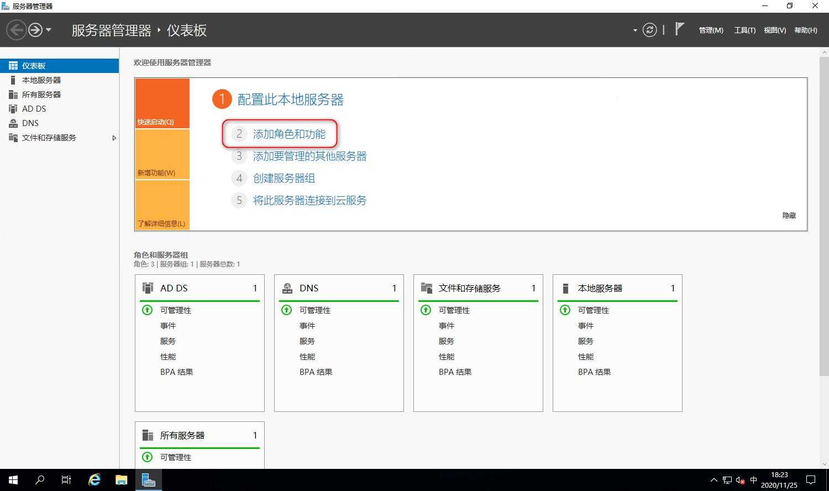Click the 仪表板 sidebar icon
Viewport: 829px width, 491px height.
click(13, 66)
